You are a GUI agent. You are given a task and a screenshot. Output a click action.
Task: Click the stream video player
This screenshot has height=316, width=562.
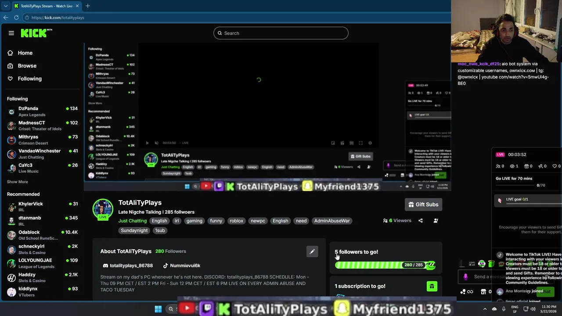[x=267, y=117]
